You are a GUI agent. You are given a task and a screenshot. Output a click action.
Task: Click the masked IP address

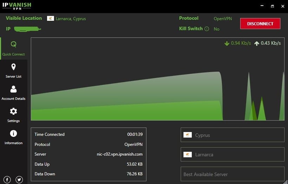point(27,29)
